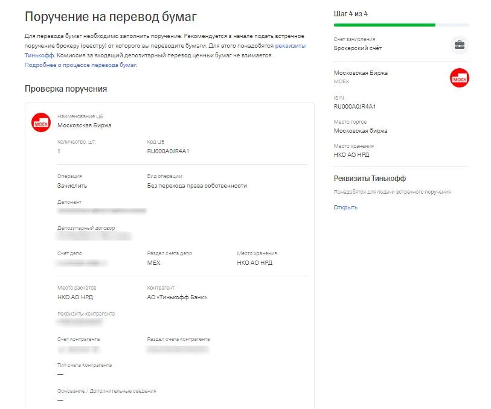Click the MOEX logo in sidebar
This screenshot has width=491, height=409.
click(x=460, y=78)
